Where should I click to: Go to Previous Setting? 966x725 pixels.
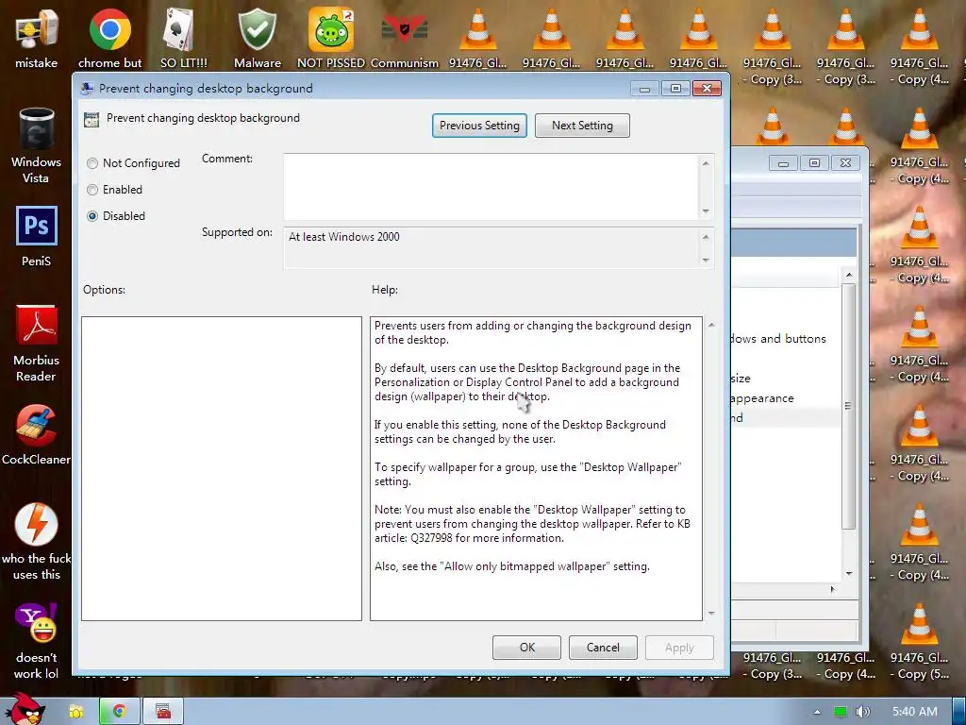pyautogui.click(x=479, y=126)
